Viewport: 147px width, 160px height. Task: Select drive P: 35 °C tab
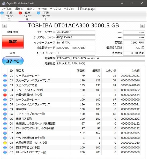click(x=46, y=16)
